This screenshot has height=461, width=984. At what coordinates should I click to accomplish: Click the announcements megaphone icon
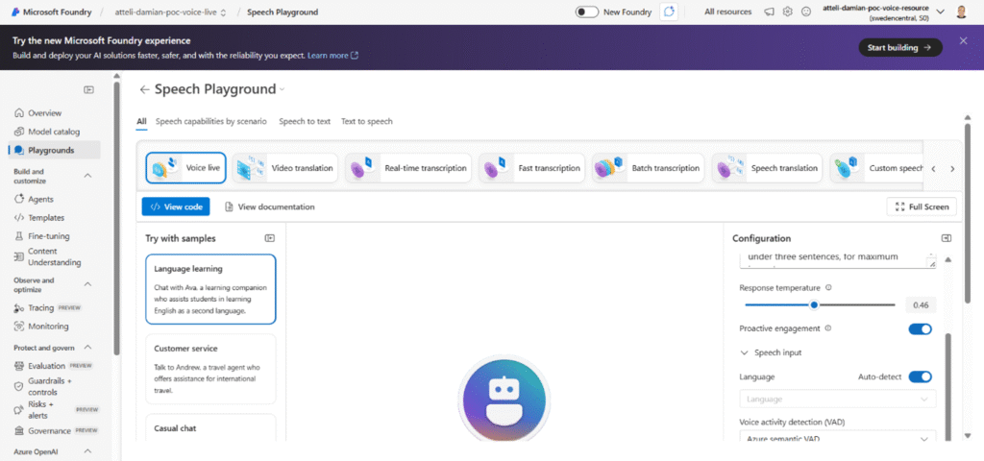769,12
